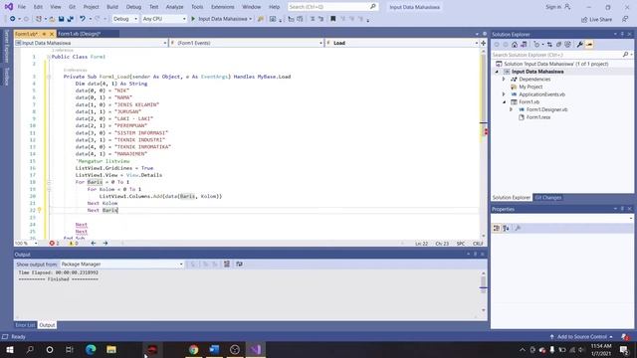Click Open File folder toolbar icon
This screenshot has width=637, height=358.
pyautogui.click(x=52, y=19)
